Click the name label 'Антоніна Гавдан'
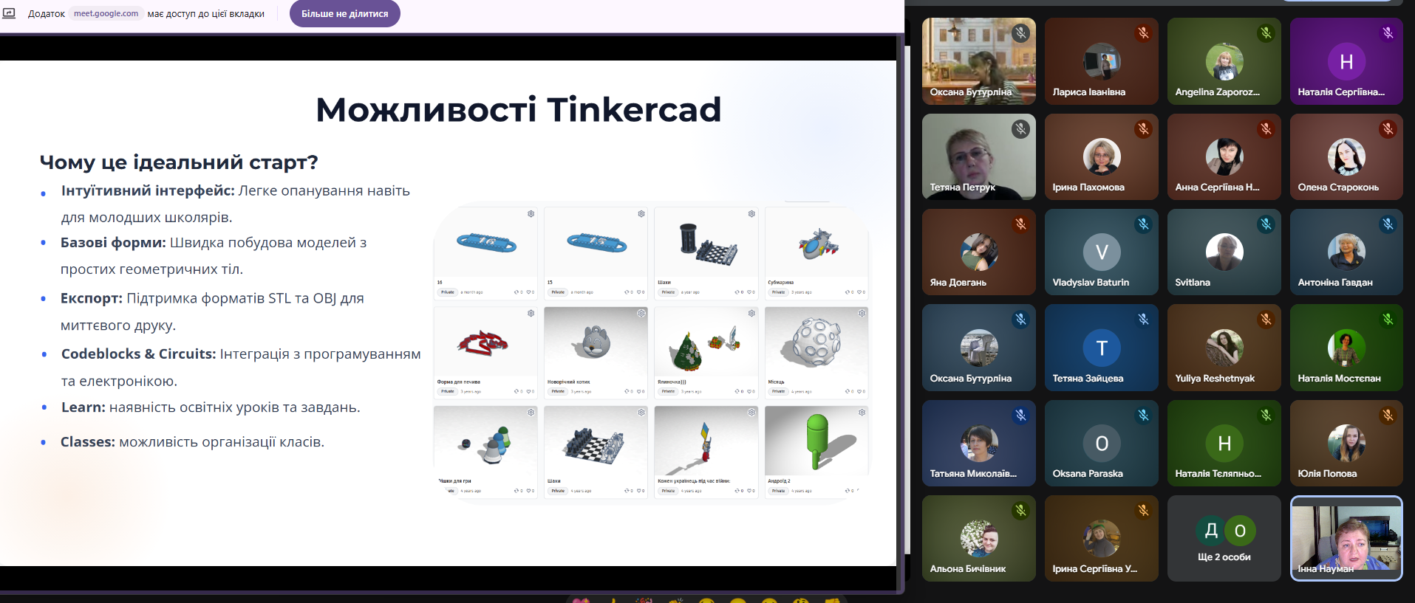 pos(1335,283)
